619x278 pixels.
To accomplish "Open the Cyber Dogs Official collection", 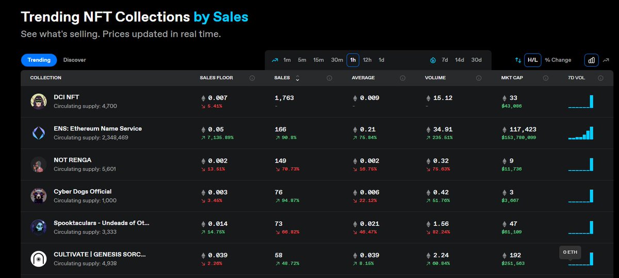I will pos(83,191).
